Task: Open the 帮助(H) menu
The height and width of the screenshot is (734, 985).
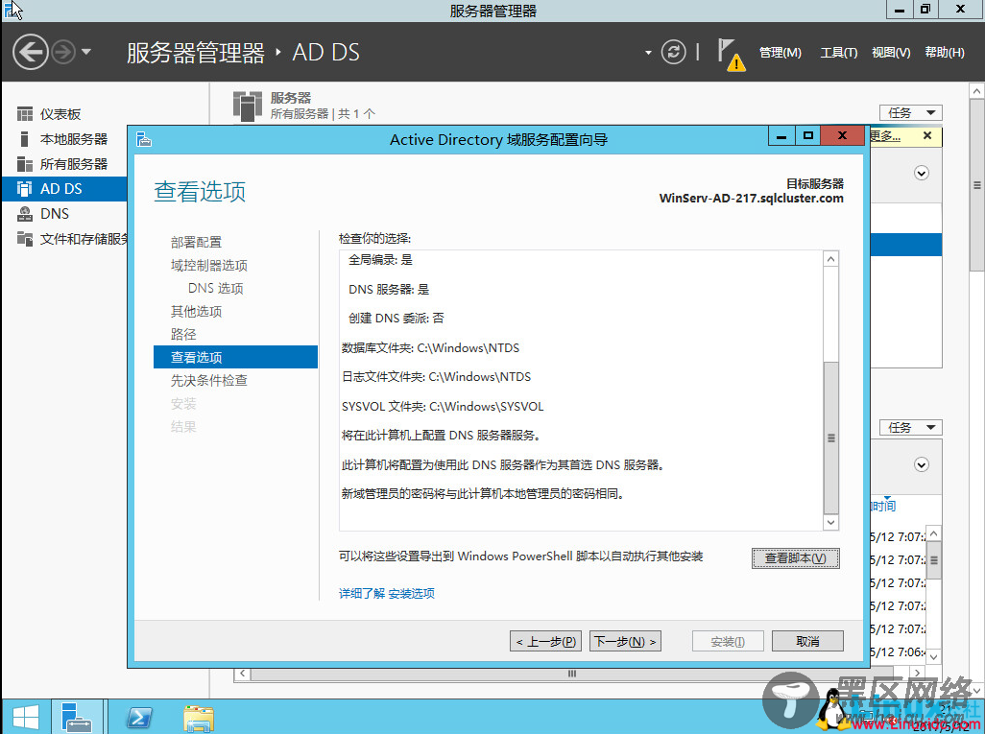Action: click(x=944, y=53)
